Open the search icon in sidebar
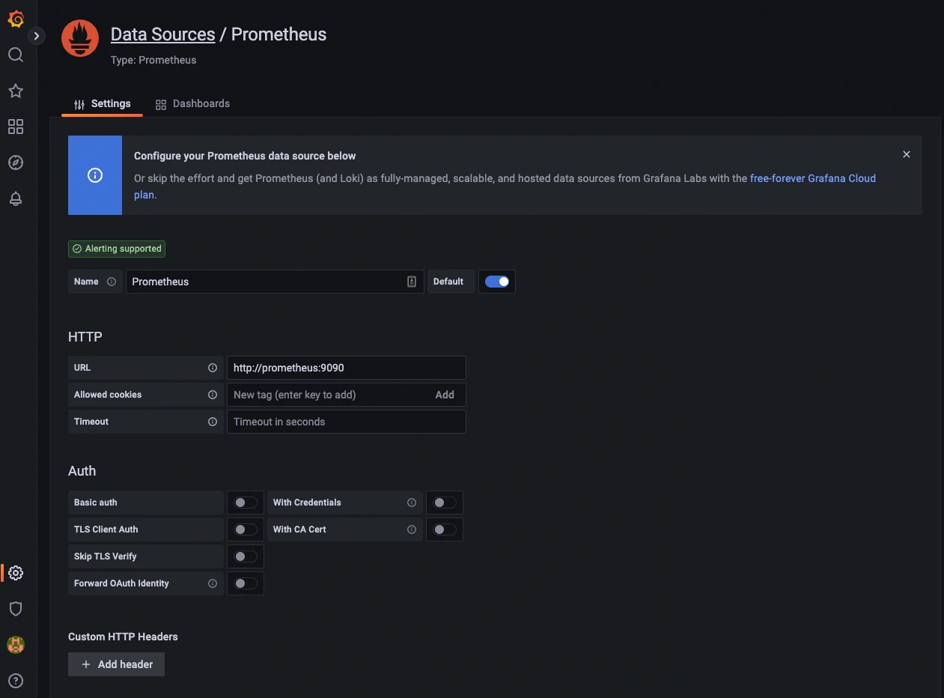 click(x=16, y=55)
